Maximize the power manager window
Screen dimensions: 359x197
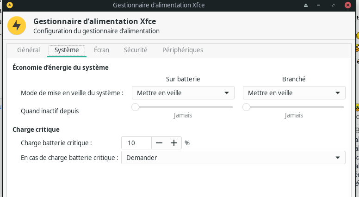(333, 5)
